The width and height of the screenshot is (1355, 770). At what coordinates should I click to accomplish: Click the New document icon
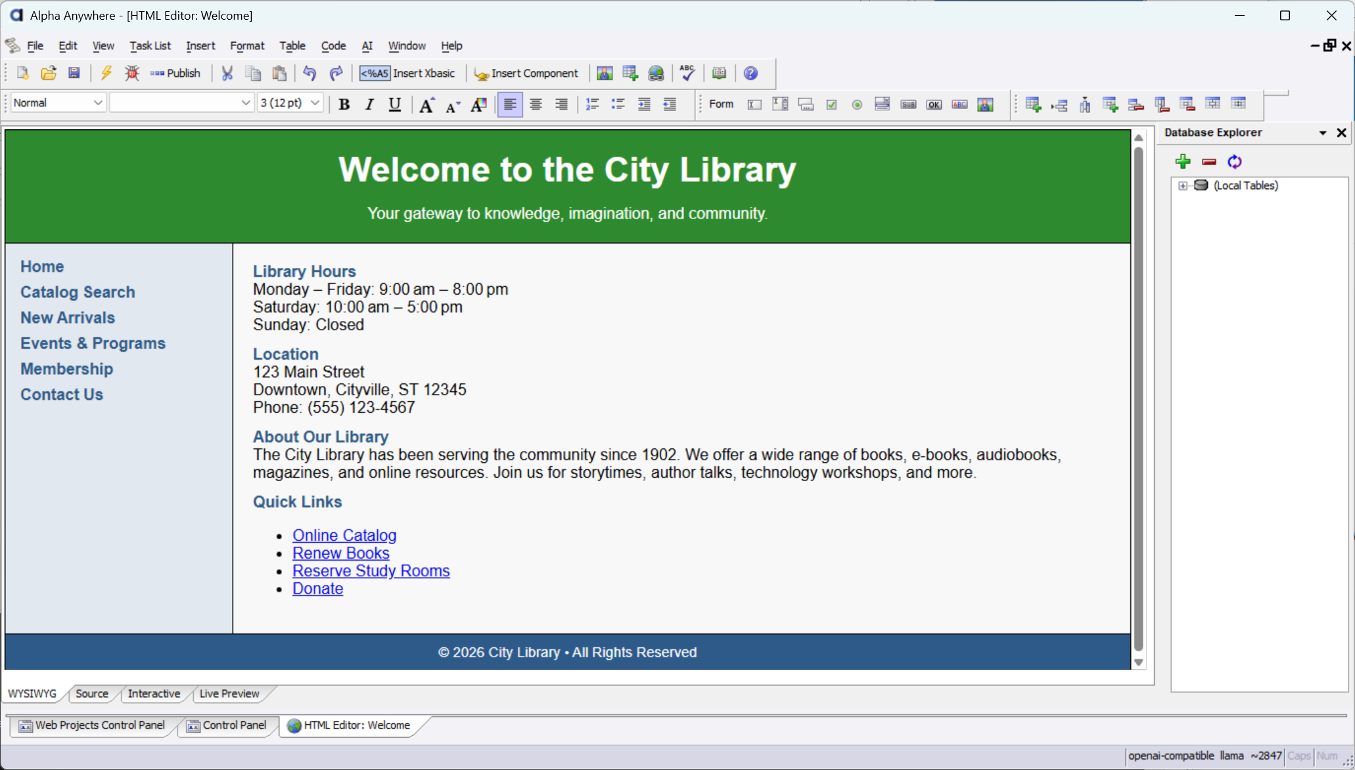click(23, 73)
